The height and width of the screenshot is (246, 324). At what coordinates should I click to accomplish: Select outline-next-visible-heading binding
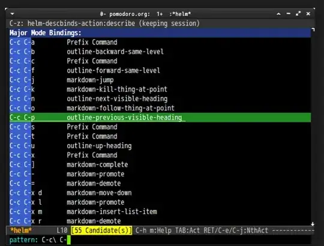coord(160,99)
